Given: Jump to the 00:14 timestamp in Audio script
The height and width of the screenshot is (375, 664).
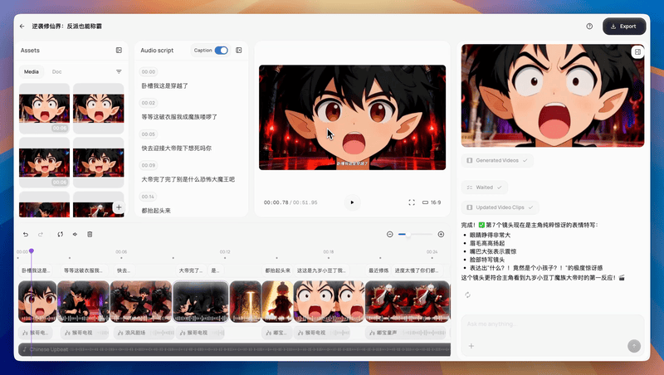Looking at the screenshot, I should point(149,197).
